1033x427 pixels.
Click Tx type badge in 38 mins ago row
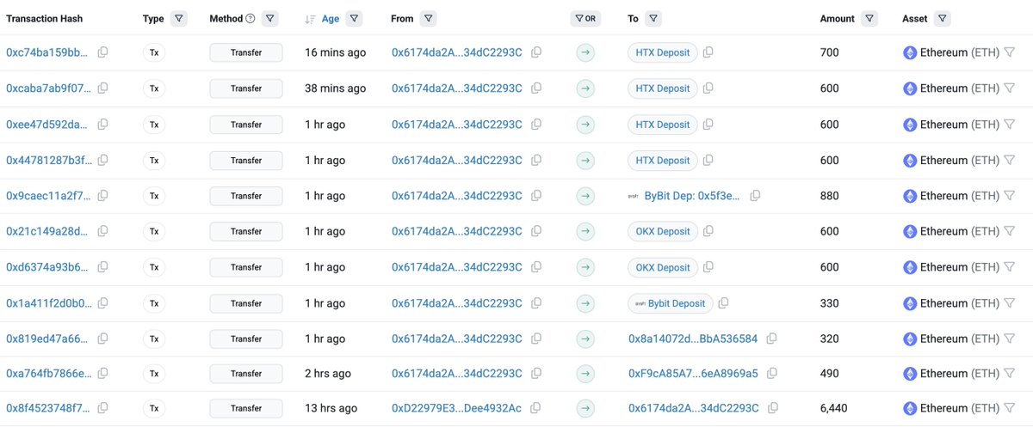tap(154, 88)
